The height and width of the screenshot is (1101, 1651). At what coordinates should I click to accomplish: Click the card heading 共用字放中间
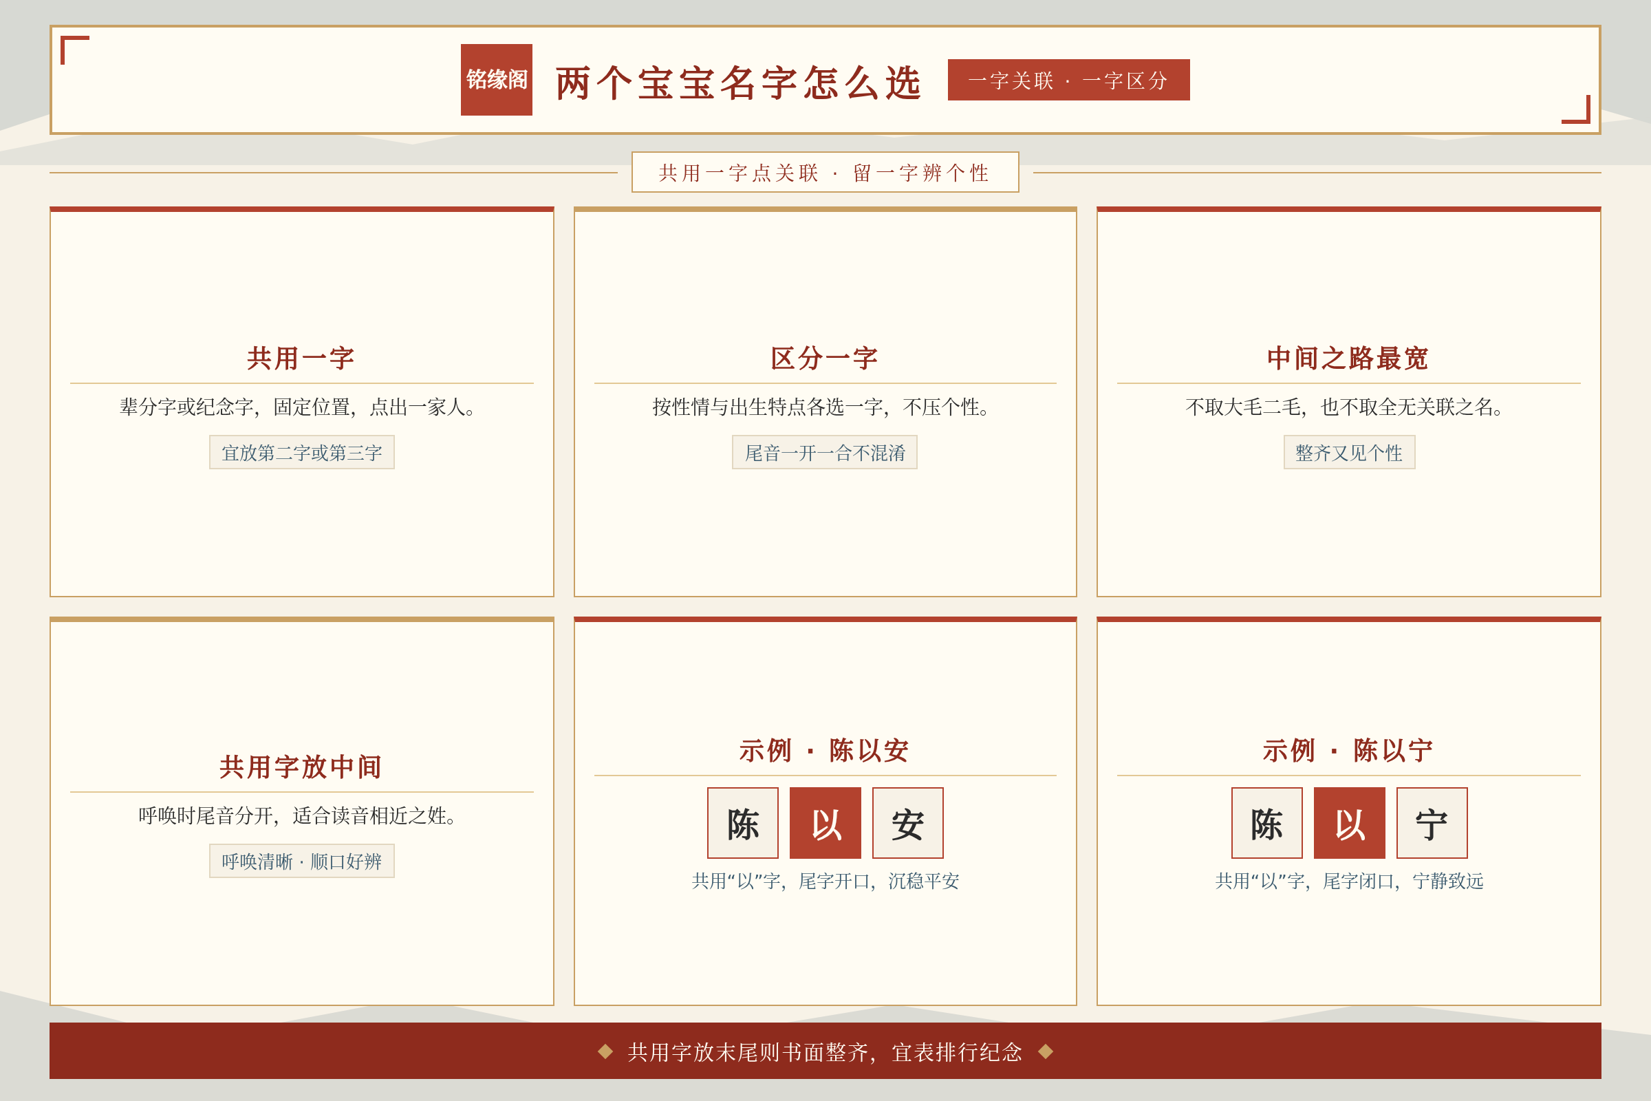301,767
